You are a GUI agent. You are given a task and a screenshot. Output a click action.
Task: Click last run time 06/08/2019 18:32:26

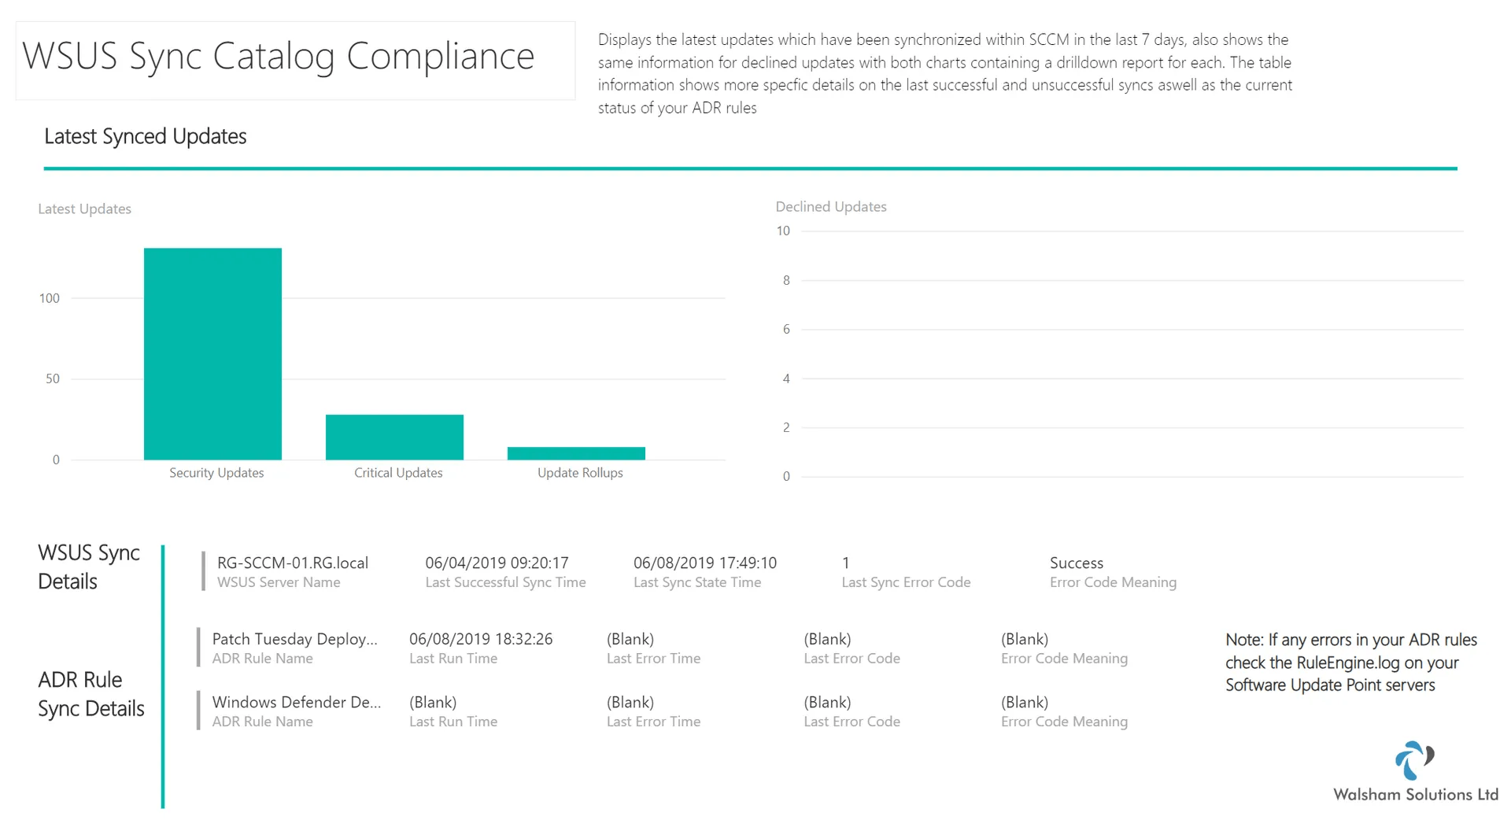(481, 639)
